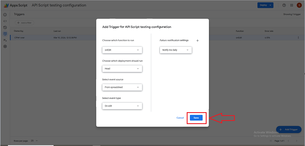305x146 pixels.
Task: Open the Editor code icon in sidebar
Action: click(5, 21)
